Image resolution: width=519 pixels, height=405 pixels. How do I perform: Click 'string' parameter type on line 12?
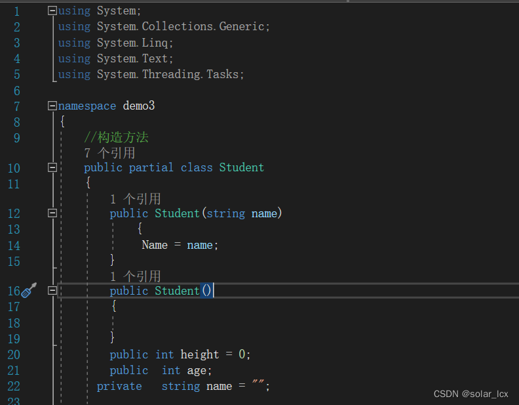pyautogui.click(x=225, y=213)
